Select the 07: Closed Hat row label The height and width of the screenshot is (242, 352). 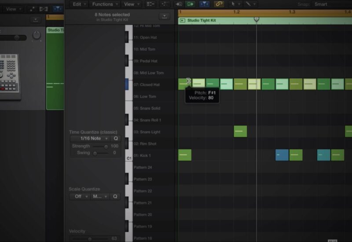147,84
